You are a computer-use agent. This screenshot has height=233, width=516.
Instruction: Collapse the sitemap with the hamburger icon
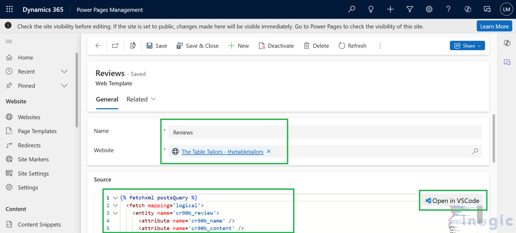9,41
